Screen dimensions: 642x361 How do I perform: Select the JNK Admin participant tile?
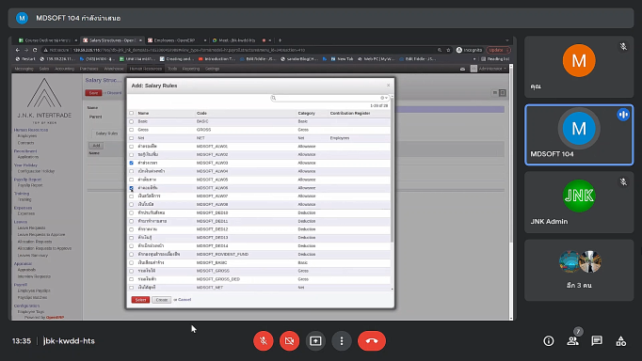coord(579,202)
